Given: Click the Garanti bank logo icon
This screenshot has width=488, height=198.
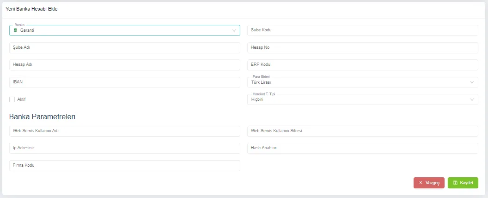Looking at the screenshot, I should click(x=15, y=30).
